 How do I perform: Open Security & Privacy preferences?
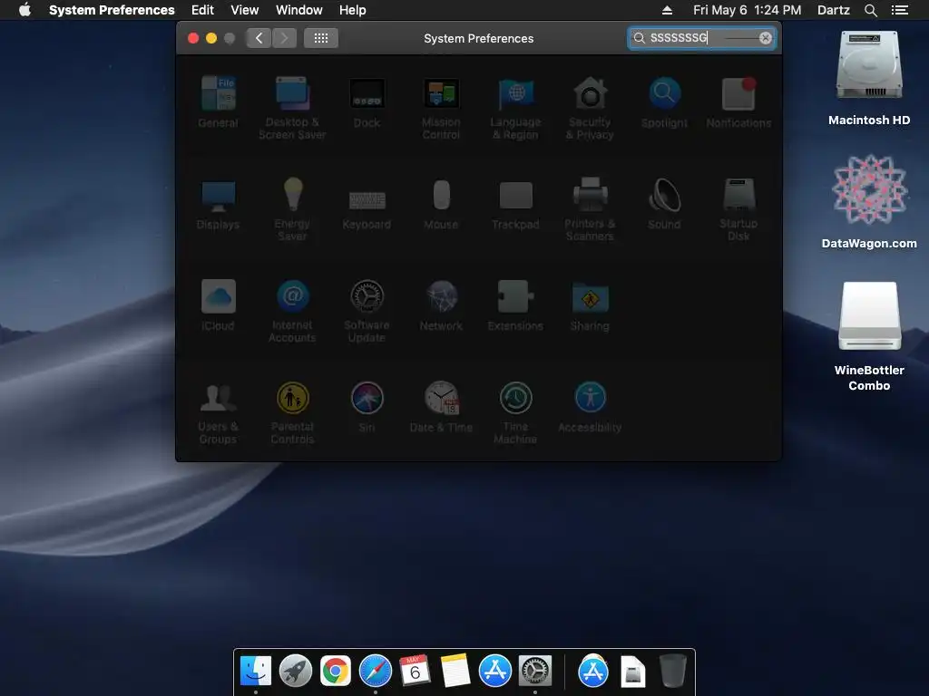pos(590,108)
